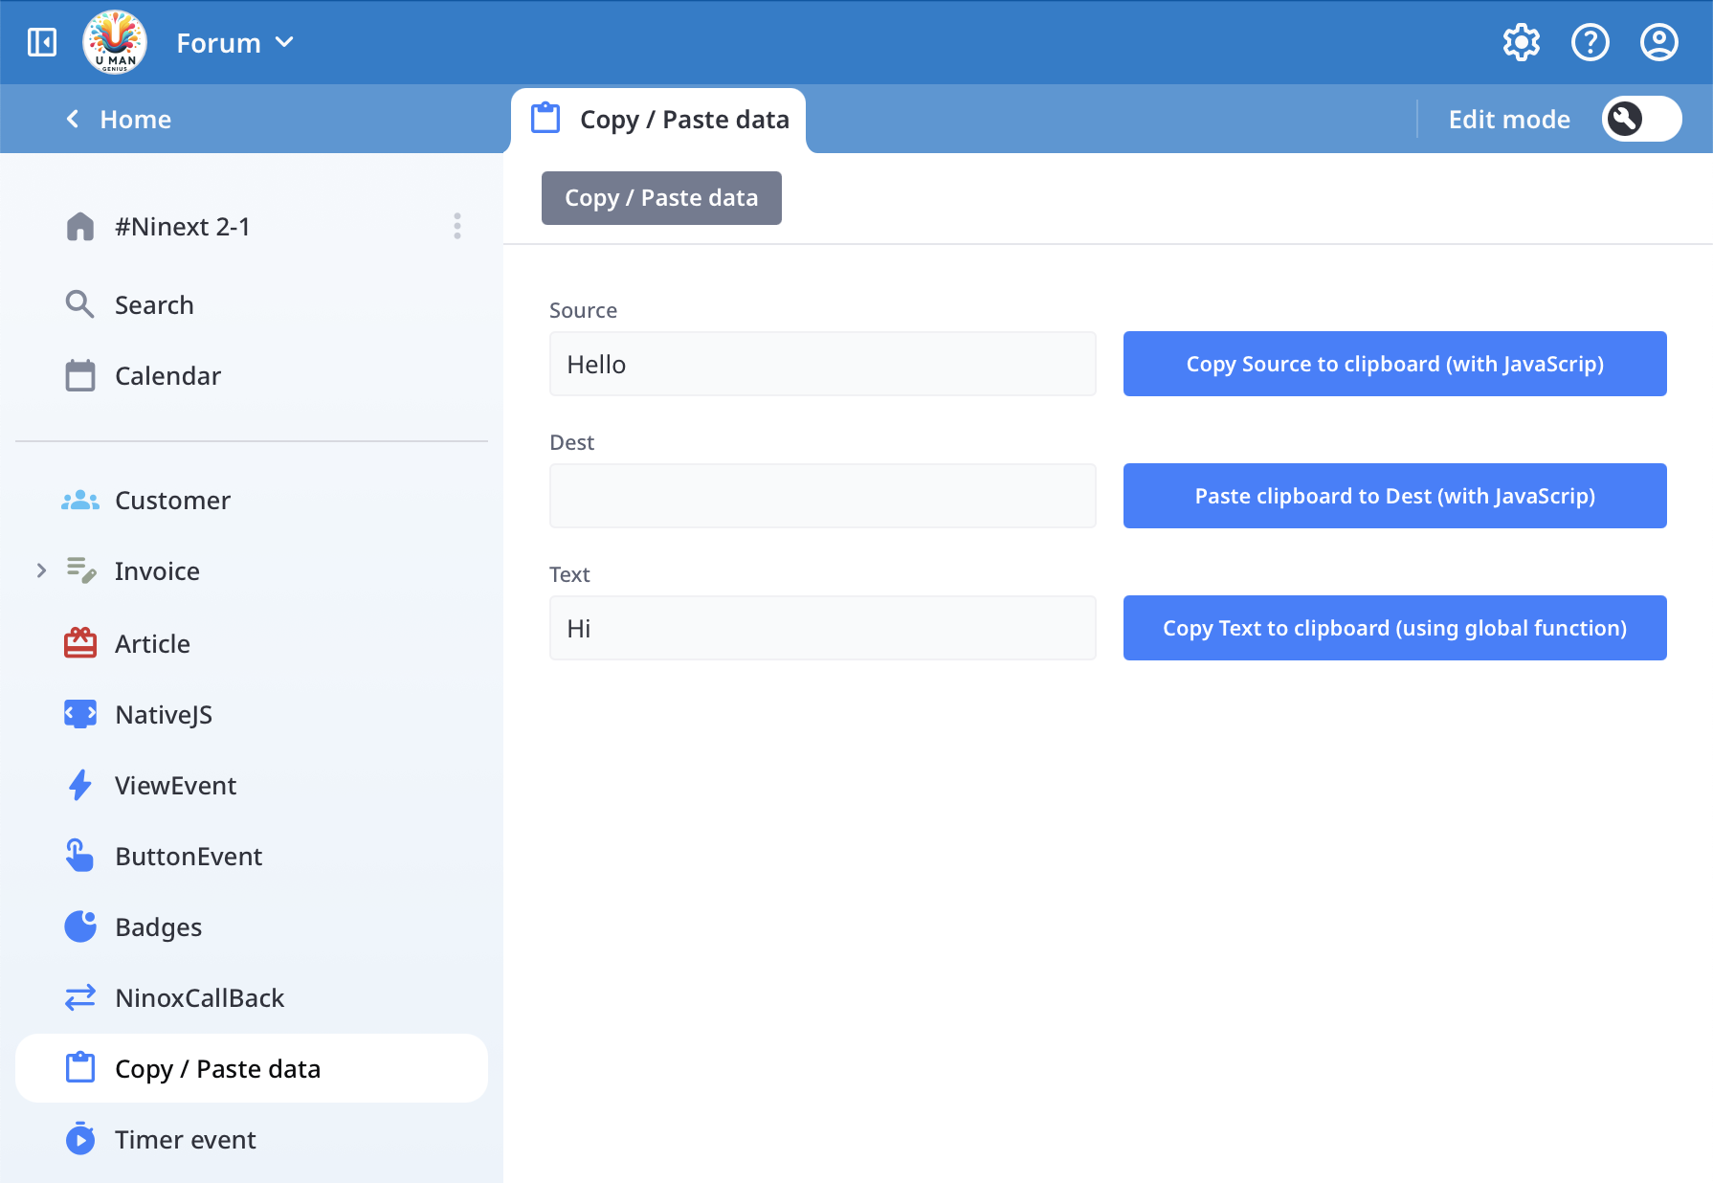Click the Search magnifier icon
The height and width of the screenshot is (1183, 1713).
[80, 305]
